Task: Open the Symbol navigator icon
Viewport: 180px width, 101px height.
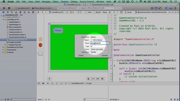Action: pos(8,12)
